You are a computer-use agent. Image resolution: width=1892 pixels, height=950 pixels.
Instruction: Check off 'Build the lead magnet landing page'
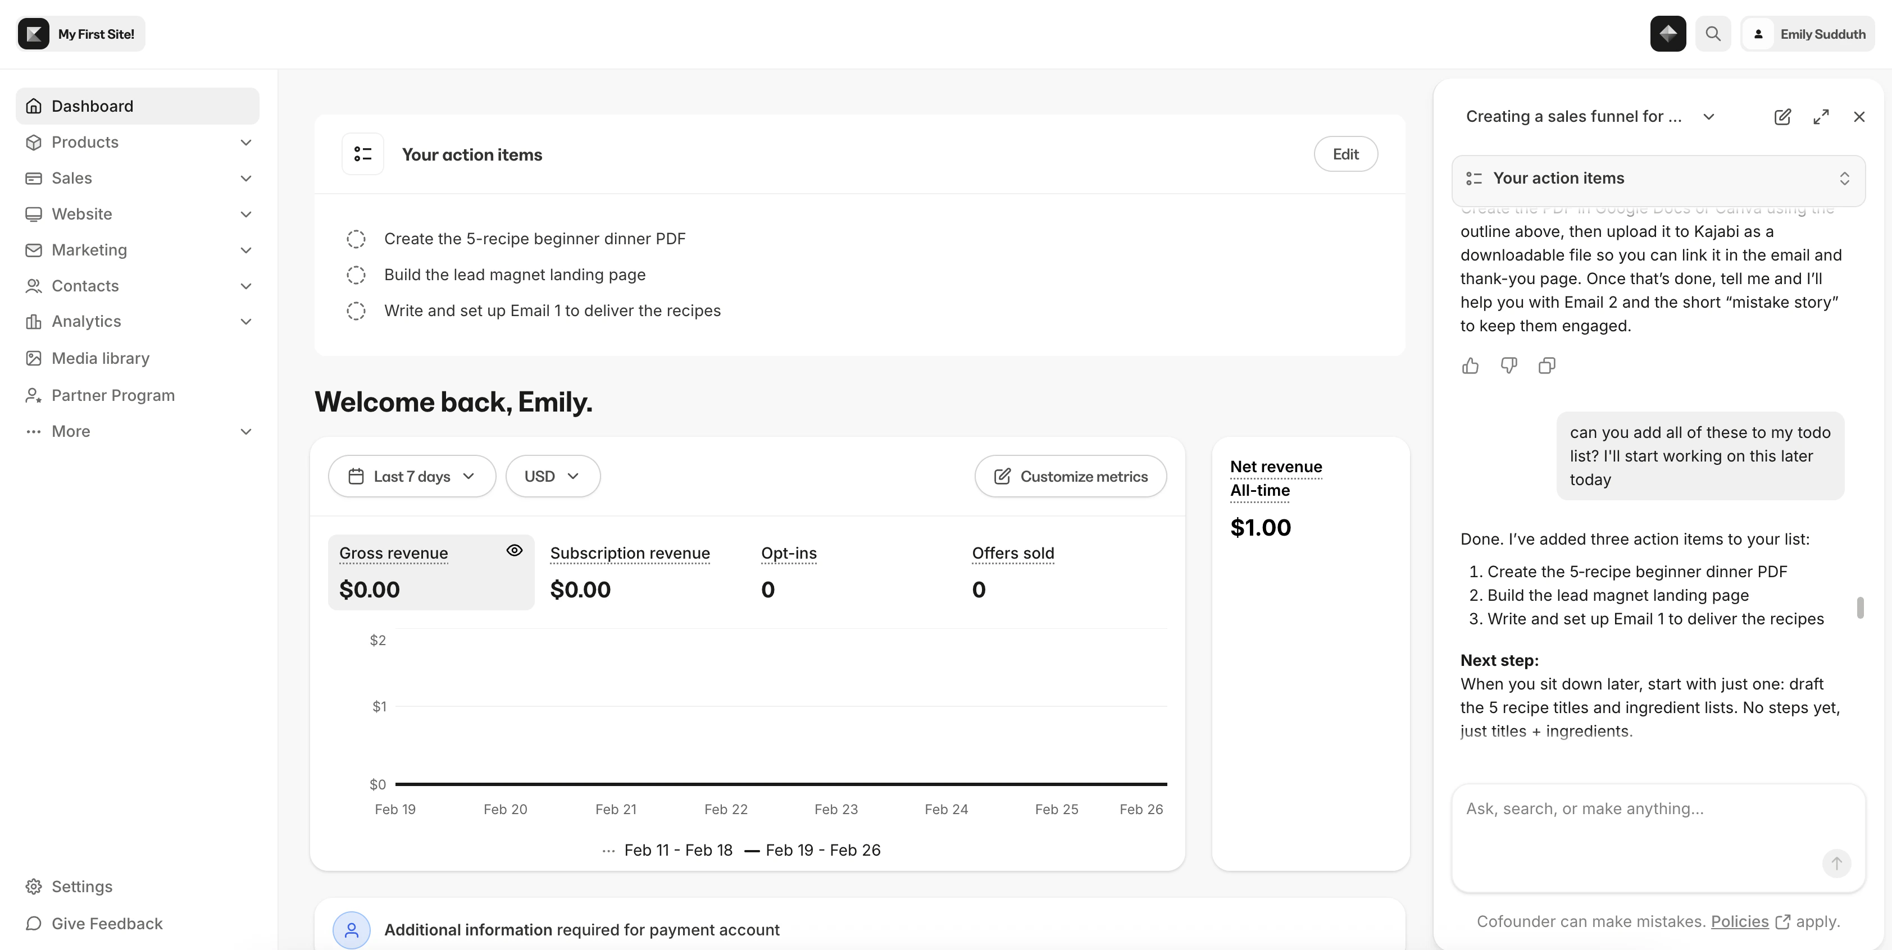point(356,275)
